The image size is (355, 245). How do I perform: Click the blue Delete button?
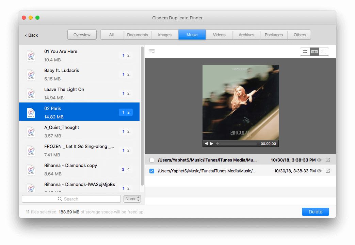316,212
